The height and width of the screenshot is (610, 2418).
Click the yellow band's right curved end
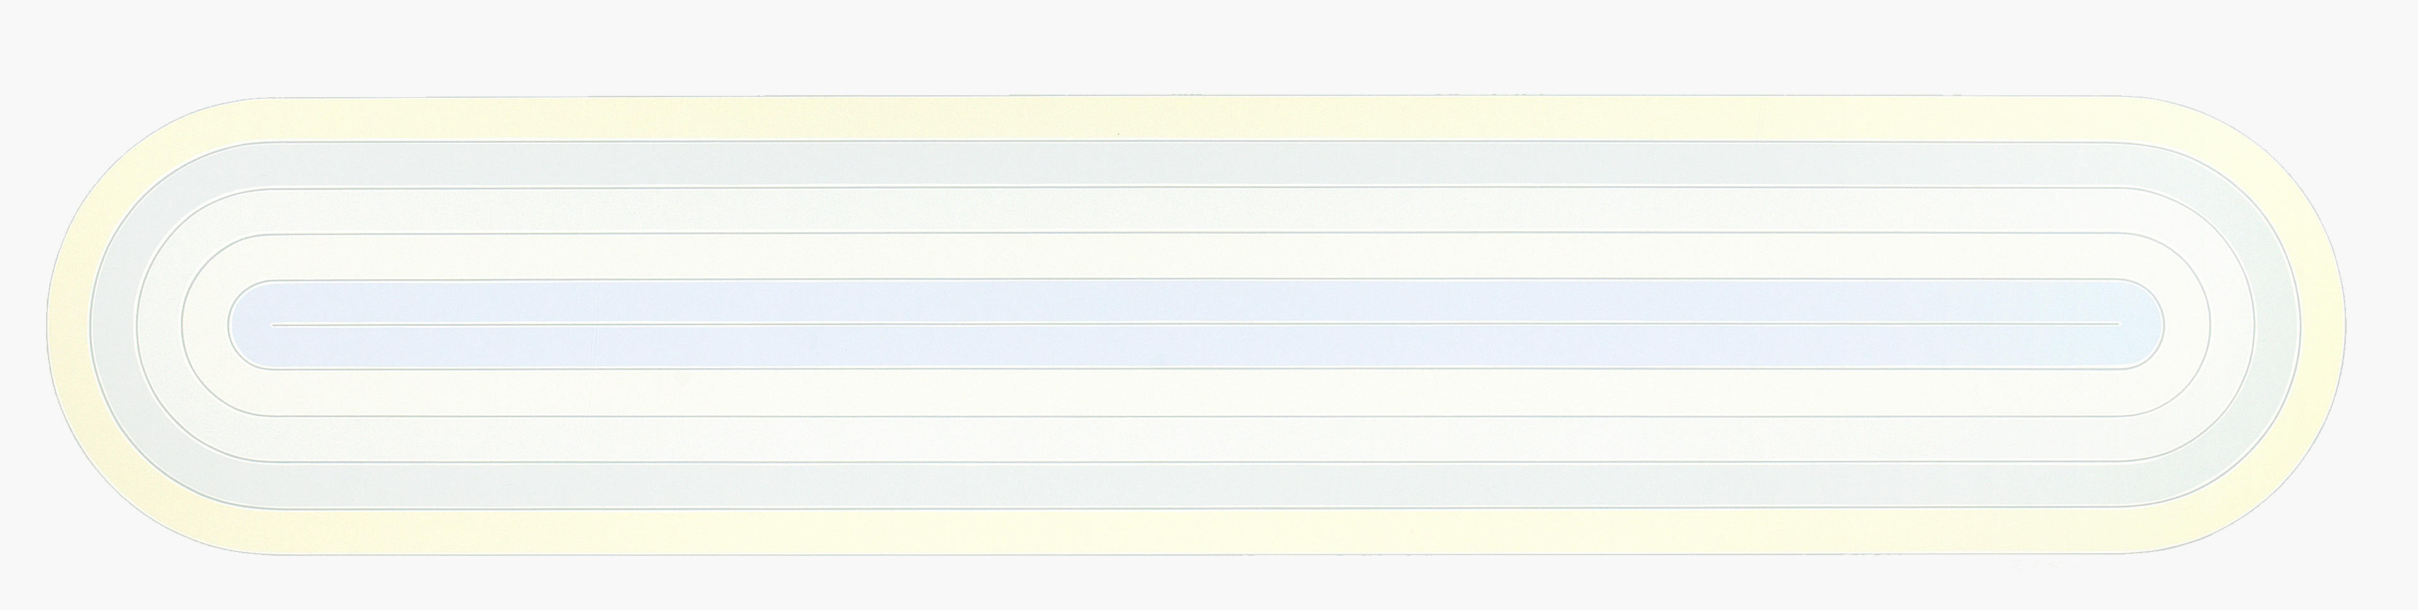2323,324
